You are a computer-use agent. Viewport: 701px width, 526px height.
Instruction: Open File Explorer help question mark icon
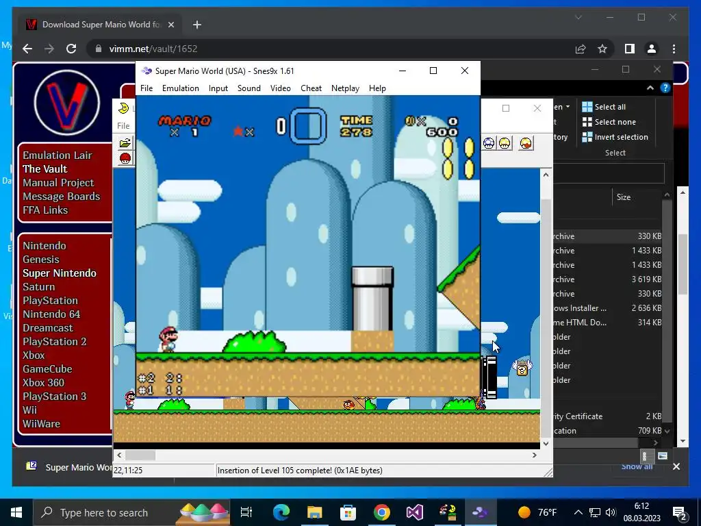665,88
